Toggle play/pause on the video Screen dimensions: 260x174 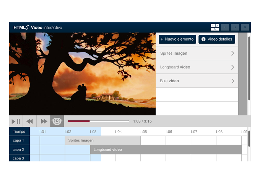pos(16,121)
